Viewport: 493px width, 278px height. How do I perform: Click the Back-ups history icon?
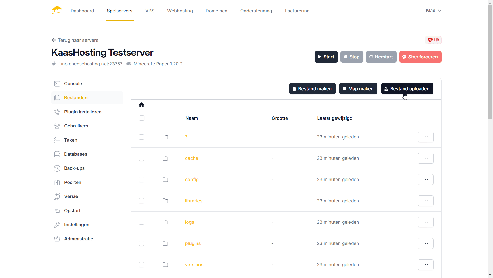coord(57,168)
